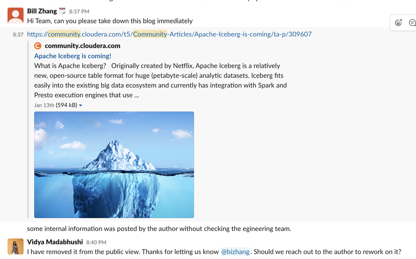
Task: Open the community.cloudera.com article URL
Action: click(x=169, y=34)
